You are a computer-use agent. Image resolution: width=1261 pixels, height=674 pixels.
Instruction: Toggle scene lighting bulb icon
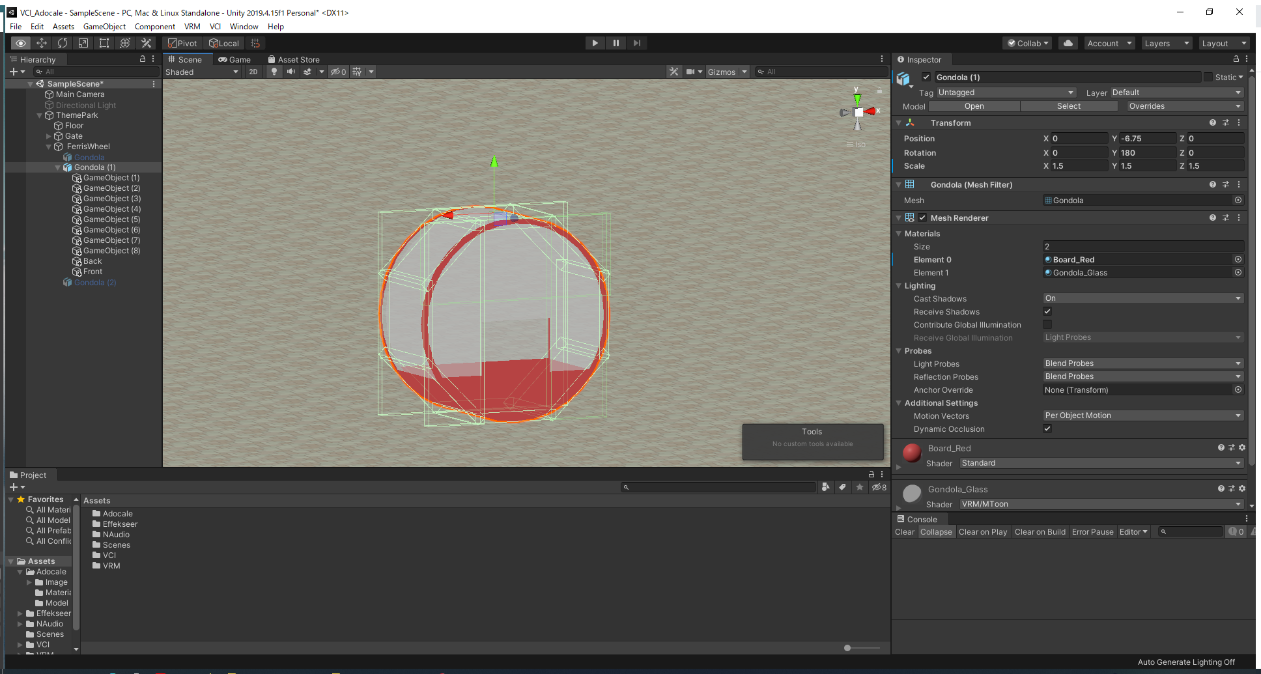[274, 72]
